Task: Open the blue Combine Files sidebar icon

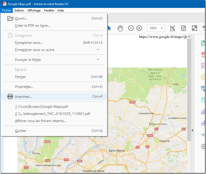Action: 203,88
